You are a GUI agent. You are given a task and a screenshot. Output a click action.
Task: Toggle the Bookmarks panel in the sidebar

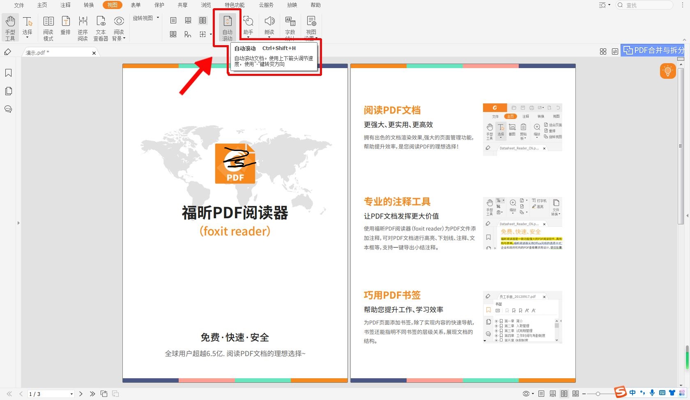click(x=9, y=73)
